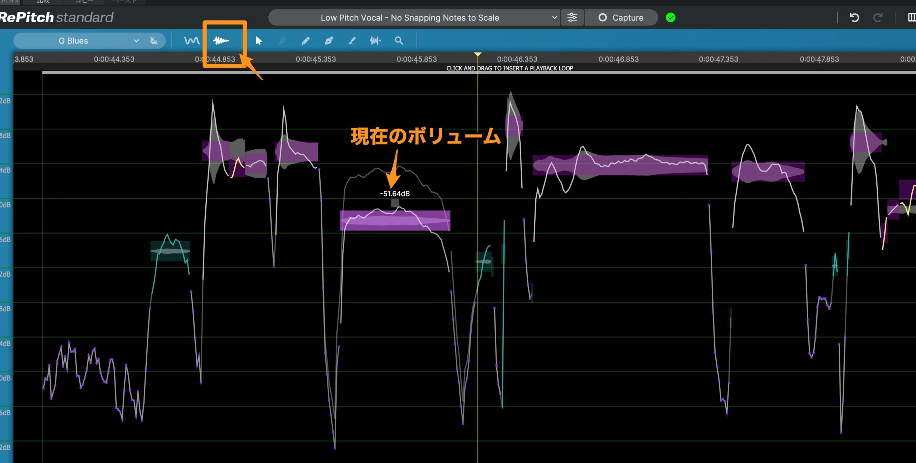
Task: Select the 比較 menu item
Action: (x=42, y=2)
